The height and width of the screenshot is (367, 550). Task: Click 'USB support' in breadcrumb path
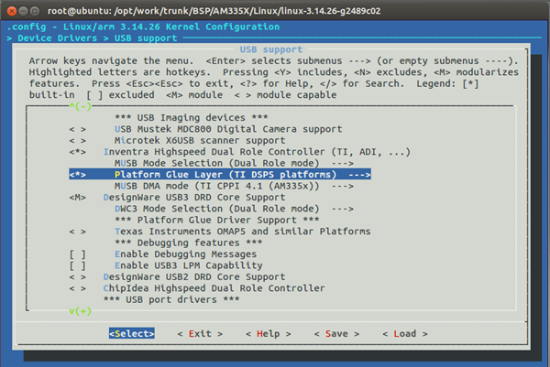point(146,38)
